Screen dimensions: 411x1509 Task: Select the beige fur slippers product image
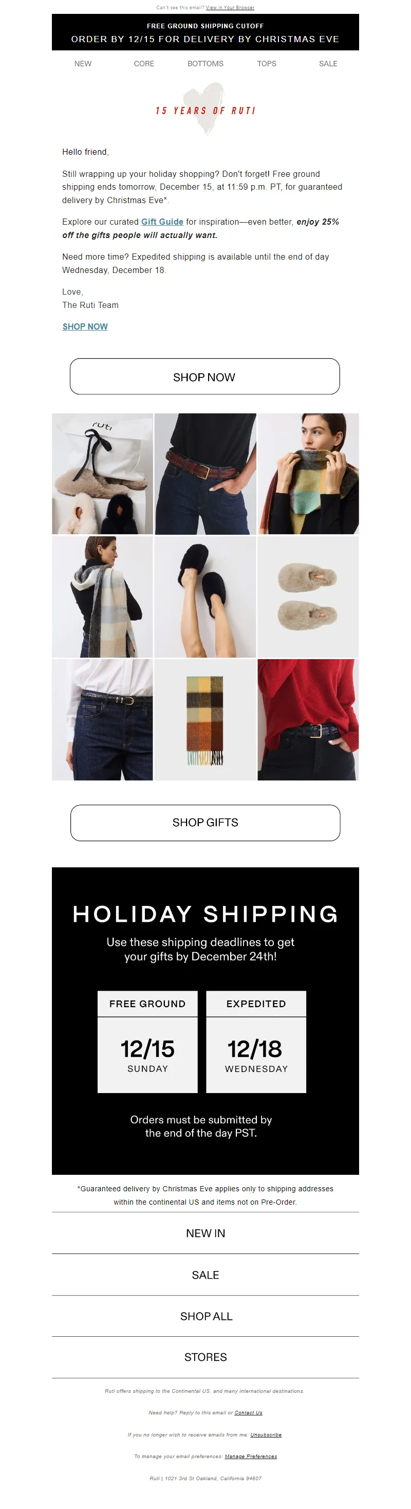click(308, 597)
